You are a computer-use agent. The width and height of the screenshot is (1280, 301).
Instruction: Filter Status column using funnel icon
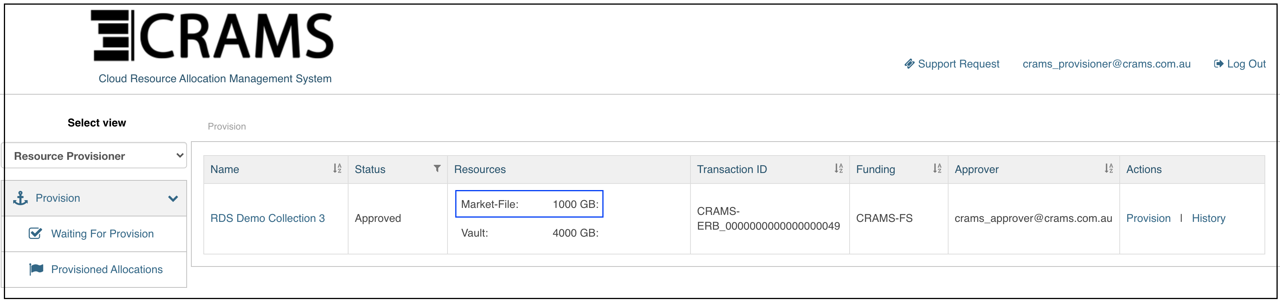(437, 168)
